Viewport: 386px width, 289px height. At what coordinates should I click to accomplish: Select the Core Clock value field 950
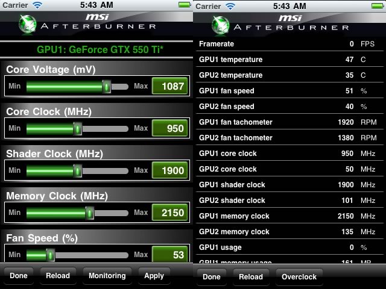[x=170, y=128]
